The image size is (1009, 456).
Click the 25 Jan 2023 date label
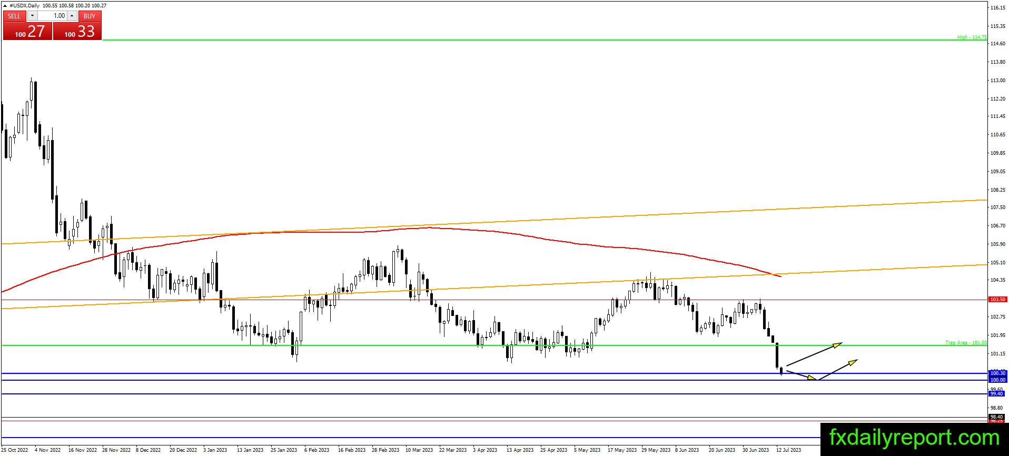coord(284,450)
